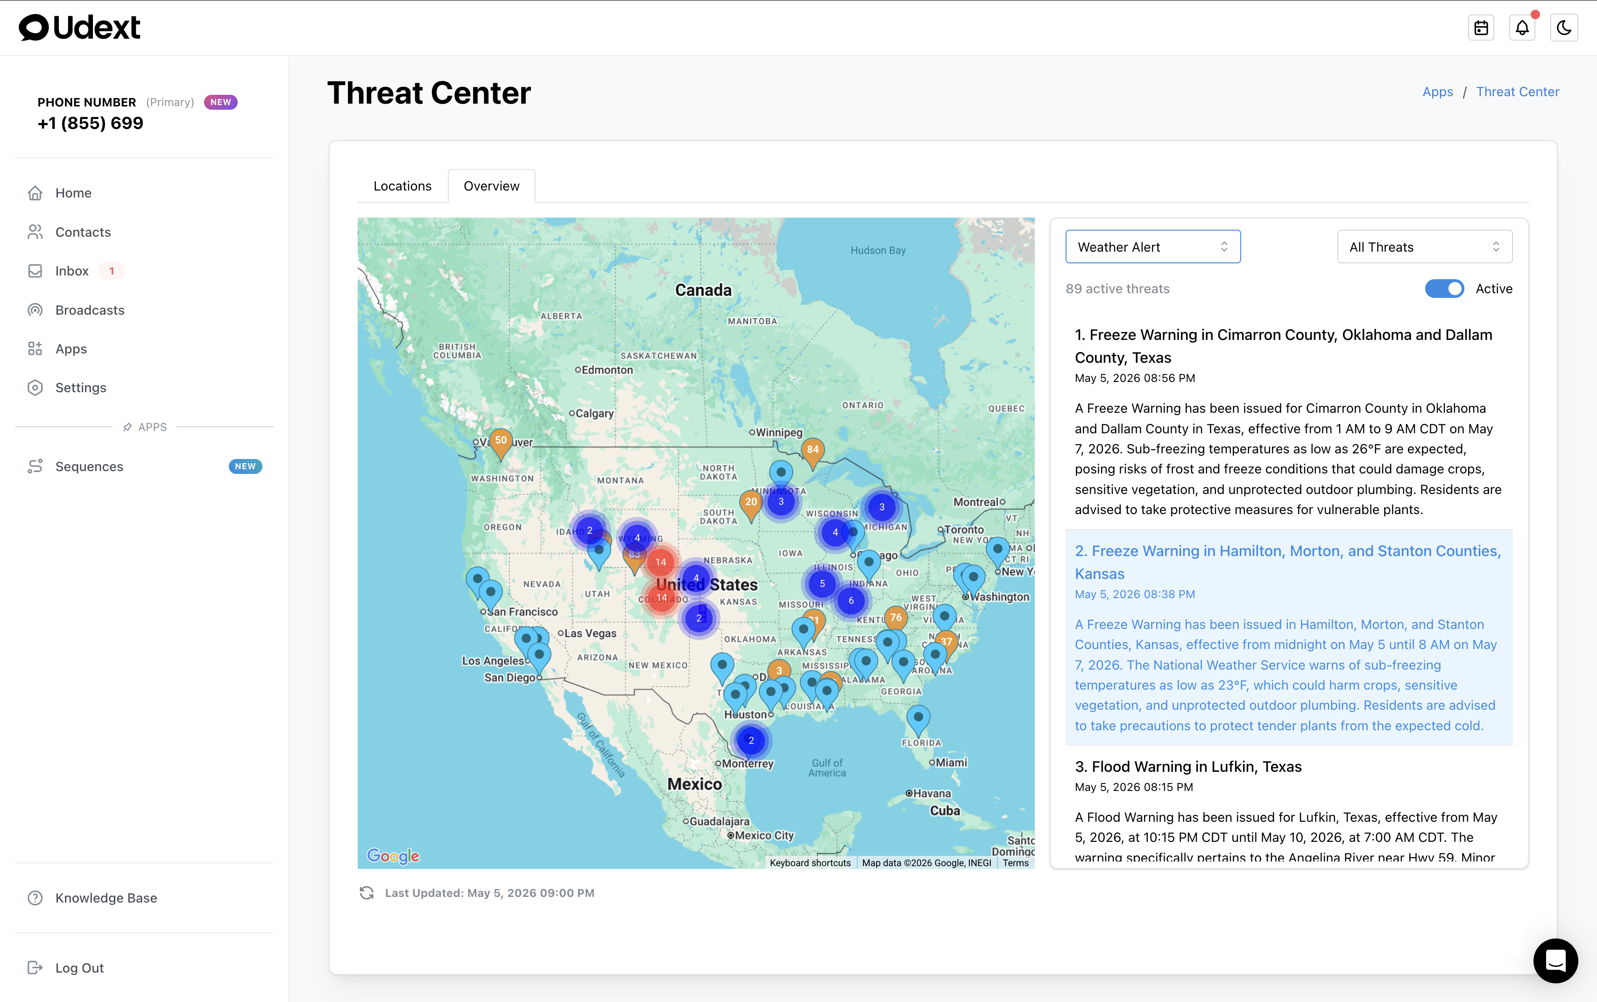Click the phone number +1 (855) 699
1597x1002 pixels.
click(90, 123)
